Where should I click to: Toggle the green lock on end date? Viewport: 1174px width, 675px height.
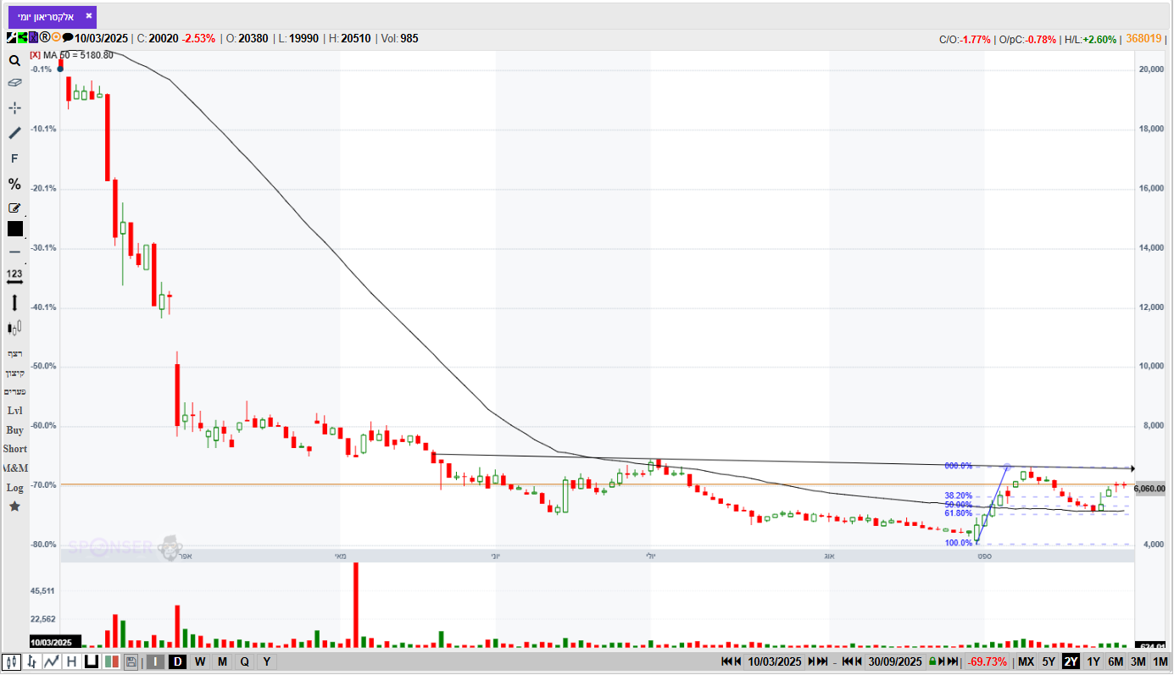(x=932, y=661)
